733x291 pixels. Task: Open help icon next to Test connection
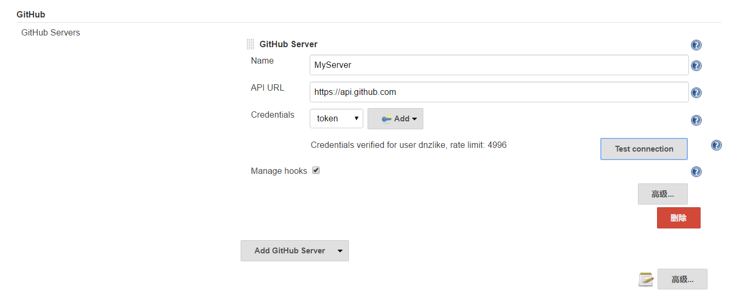(716, 145)
